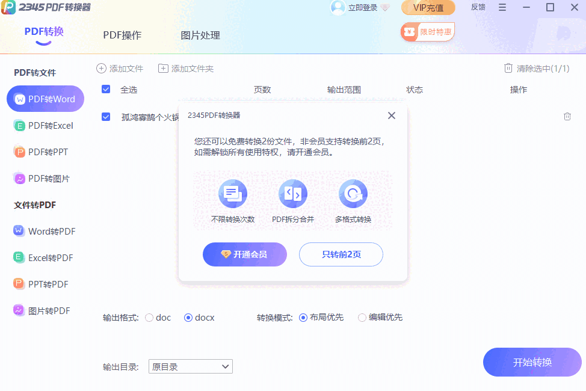The image size is (586, 391).
Task: Click the user avatar login icon
Action: point(338,7)
